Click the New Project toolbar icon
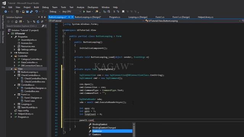 [17, 12]
